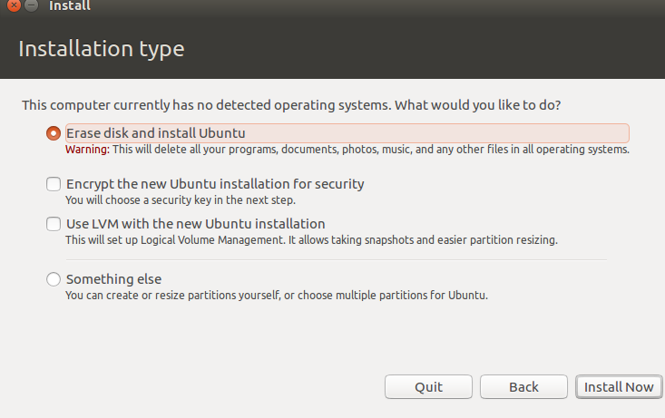Click the Install Now button

coord(619,386)
